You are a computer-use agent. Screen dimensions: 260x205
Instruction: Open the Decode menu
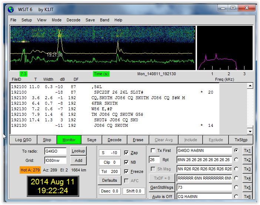[x=73, y=20]
